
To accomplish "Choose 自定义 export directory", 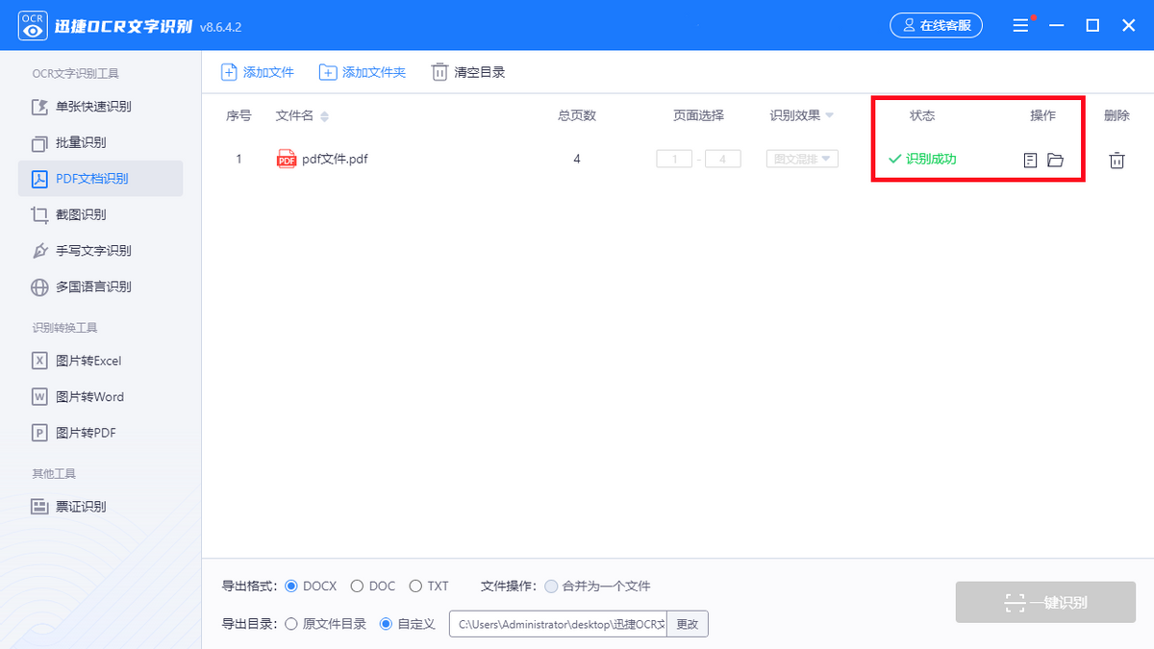I will pos(408,623).
